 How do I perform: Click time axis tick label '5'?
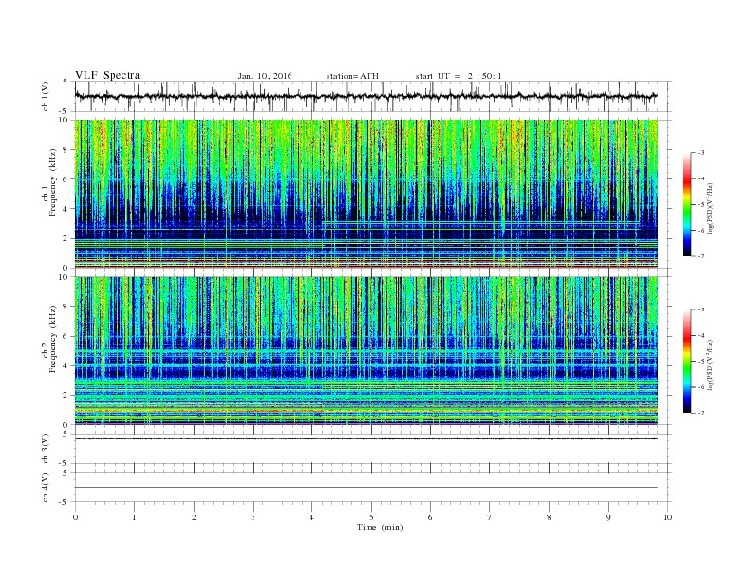(x=371, y=517)
